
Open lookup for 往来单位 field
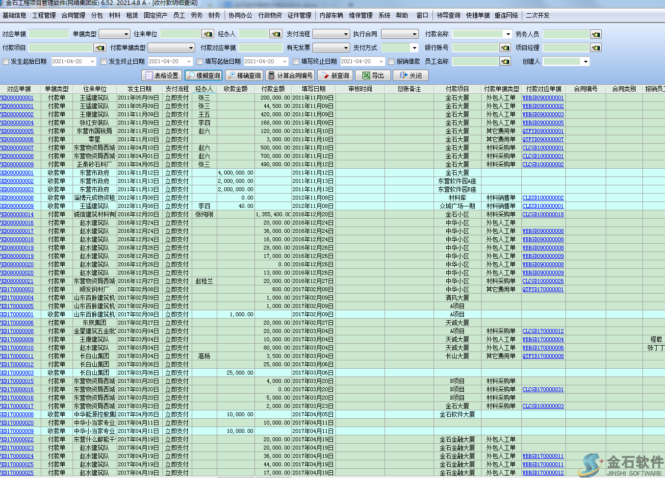pos(207,34)
